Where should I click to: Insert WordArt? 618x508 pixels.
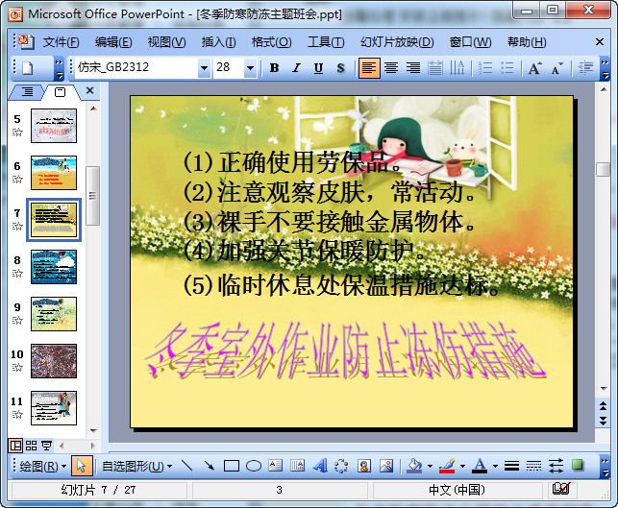320,467
